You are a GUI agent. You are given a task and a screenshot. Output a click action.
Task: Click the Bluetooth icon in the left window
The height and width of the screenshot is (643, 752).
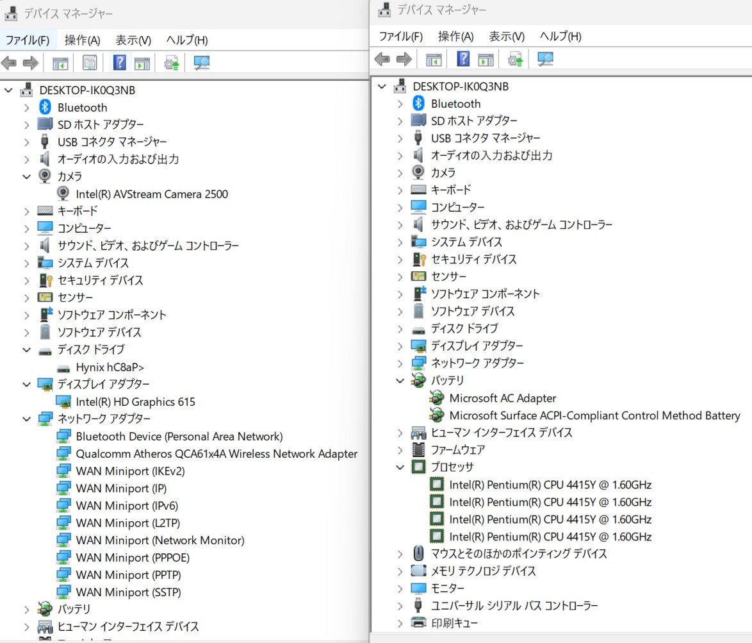[45, 107]
